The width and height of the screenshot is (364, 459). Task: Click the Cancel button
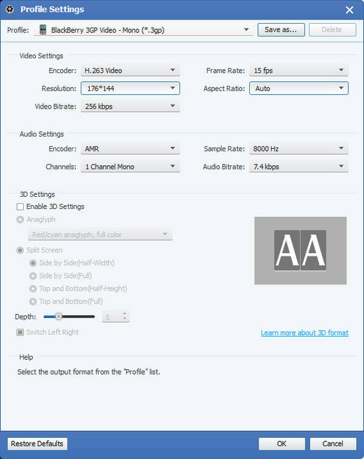click(x=333, y=444)
